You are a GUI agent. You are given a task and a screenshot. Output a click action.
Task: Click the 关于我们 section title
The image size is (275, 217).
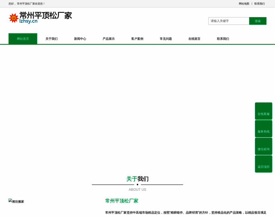[x=137, y=179]
